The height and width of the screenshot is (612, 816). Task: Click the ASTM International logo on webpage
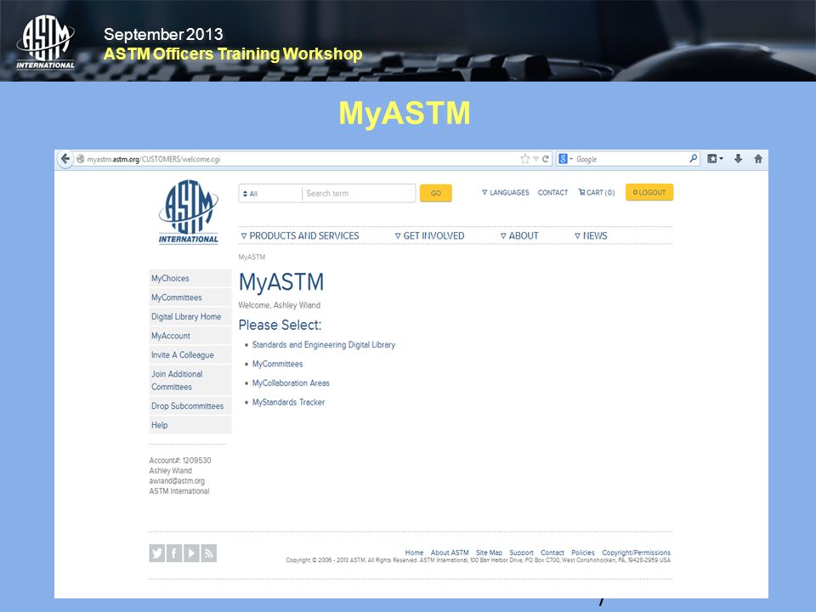pos(189,212)
